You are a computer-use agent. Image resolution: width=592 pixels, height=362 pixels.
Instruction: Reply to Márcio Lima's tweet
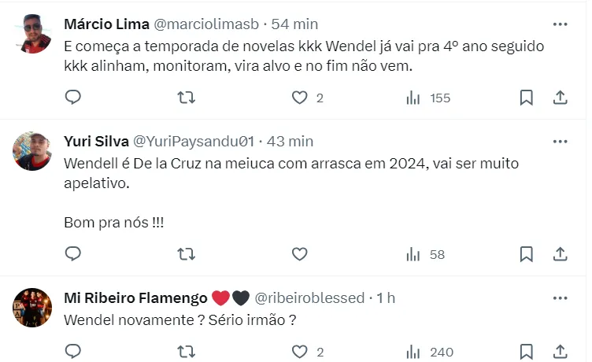click(73, 98)
